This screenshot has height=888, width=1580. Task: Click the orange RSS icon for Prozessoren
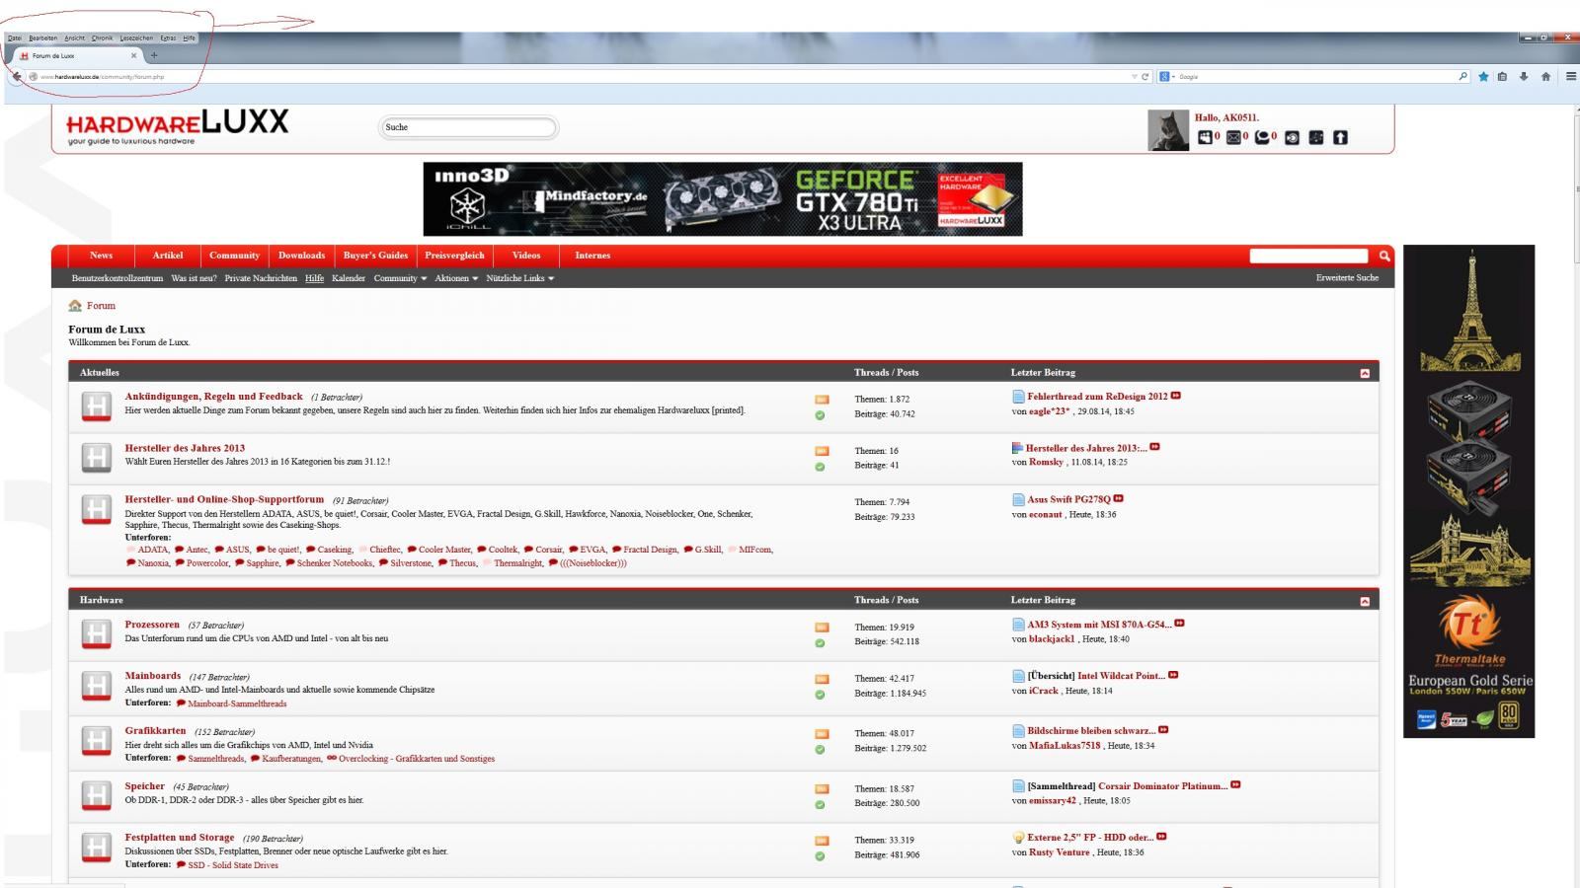[821, 628]
